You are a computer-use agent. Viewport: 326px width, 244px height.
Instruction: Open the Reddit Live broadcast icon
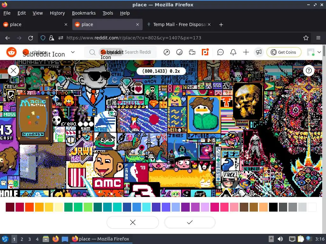pyautogui.click(x=192, y=52)
